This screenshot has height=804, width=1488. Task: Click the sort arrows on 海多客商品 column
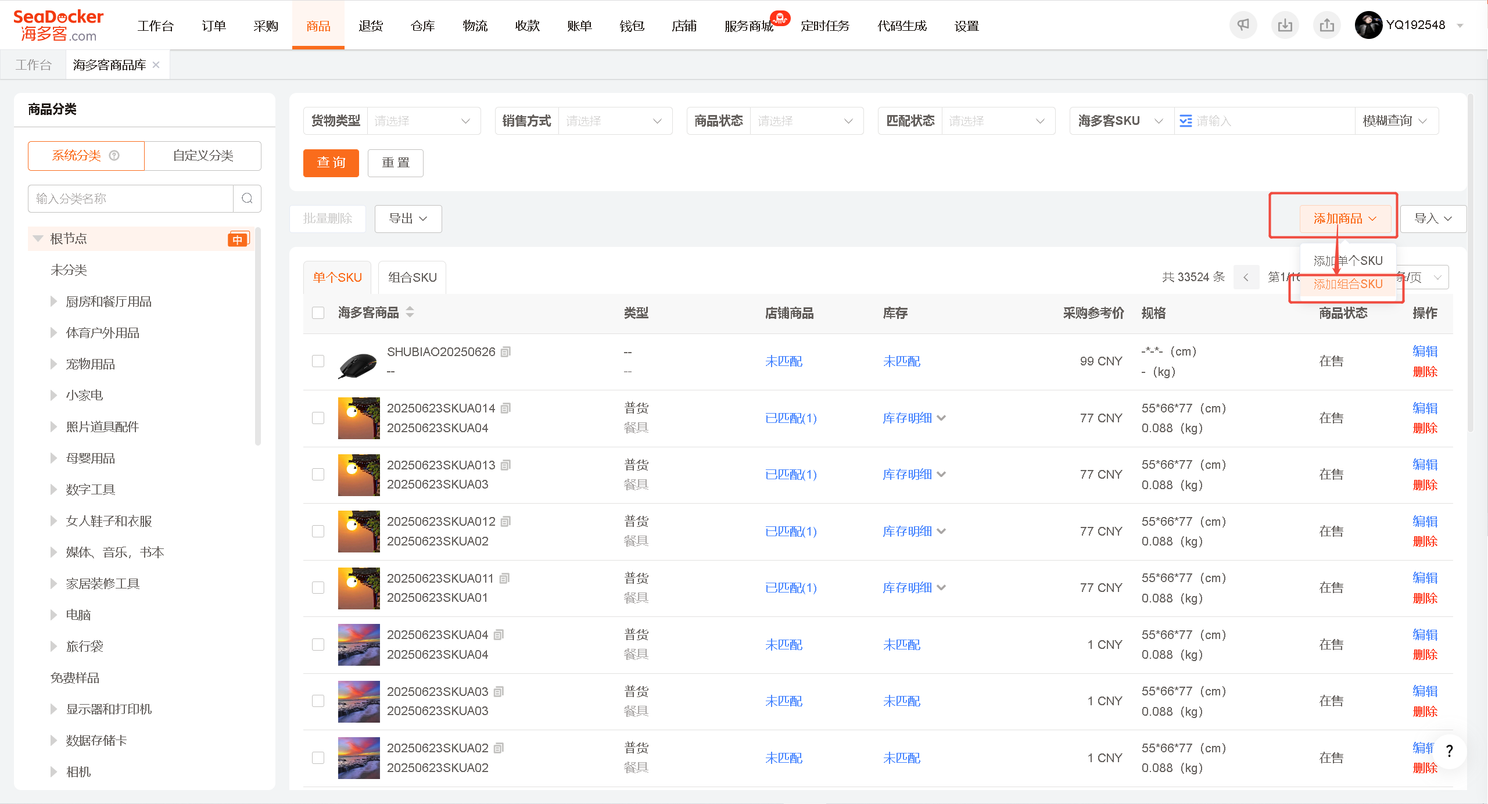click(410, 313)
